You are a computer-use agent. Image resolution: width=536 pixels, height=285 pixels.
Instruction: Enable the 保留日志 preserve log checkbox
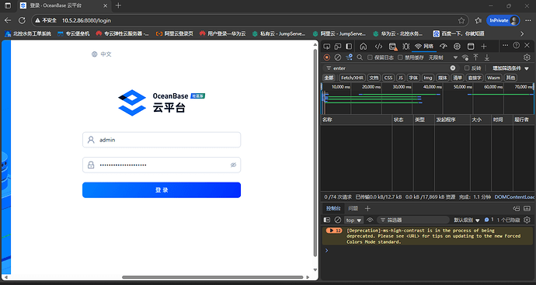370,57
